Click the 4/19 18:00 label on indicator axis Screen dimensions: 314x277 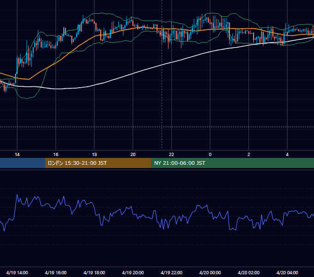pyautogui.click(x=94, y=272)
